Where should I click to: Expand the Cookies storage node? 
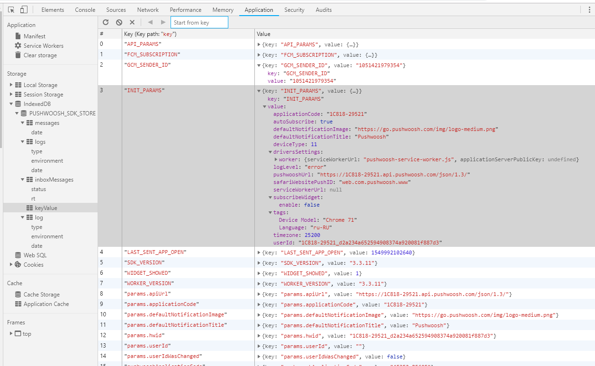click(x=11, y=265)
